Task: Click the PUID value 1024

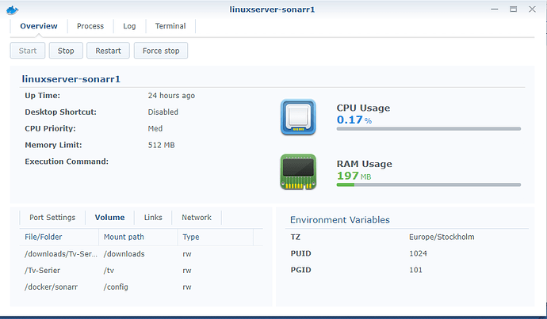Action: [x=418, y=253]
